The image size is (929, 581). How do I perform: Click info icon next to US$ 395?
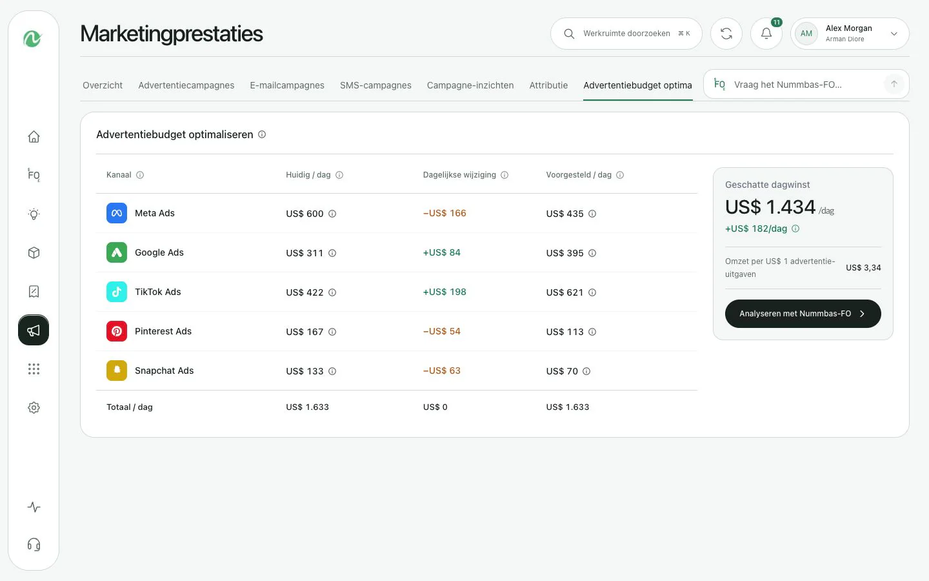(x=592, y=253)
